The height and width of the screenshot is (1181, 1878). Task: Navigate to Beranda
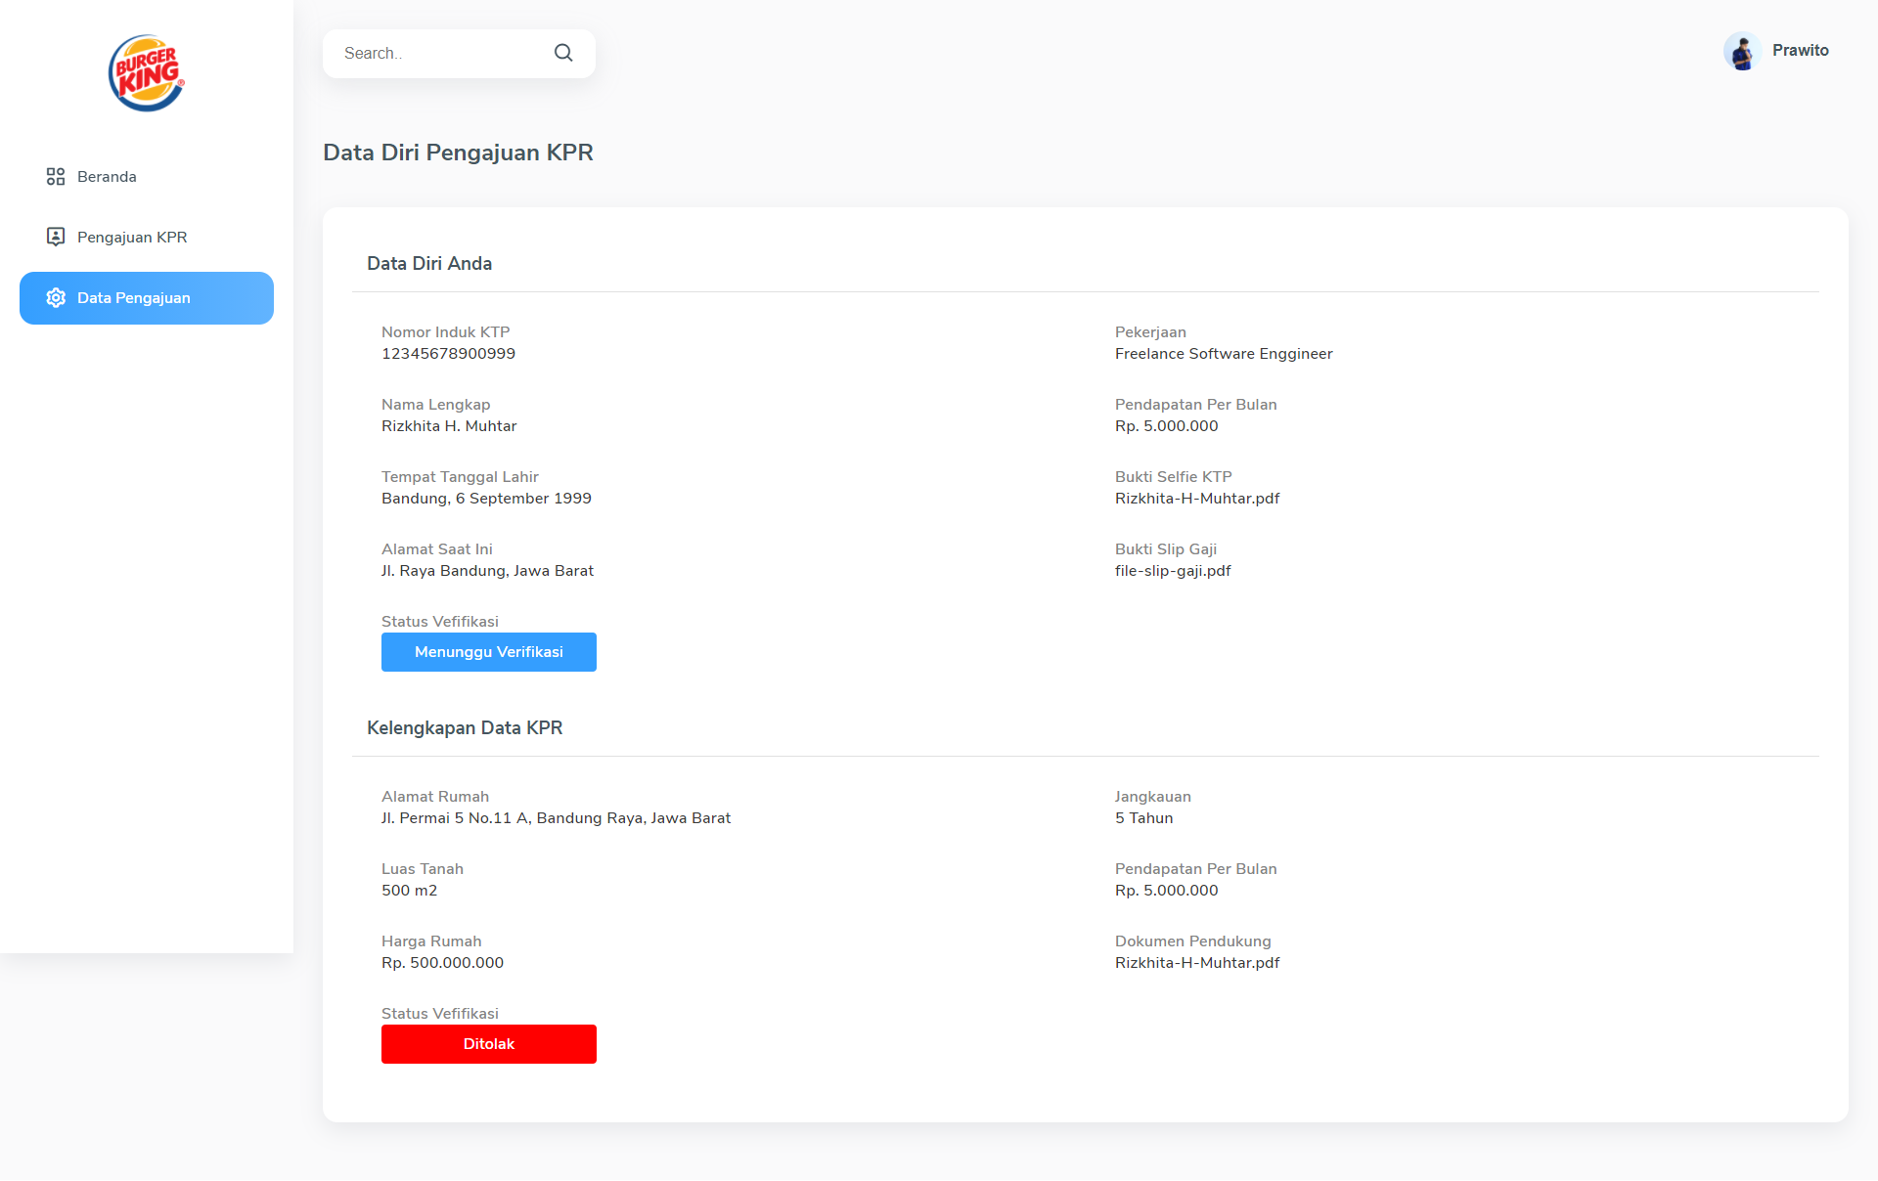(108, 177)
